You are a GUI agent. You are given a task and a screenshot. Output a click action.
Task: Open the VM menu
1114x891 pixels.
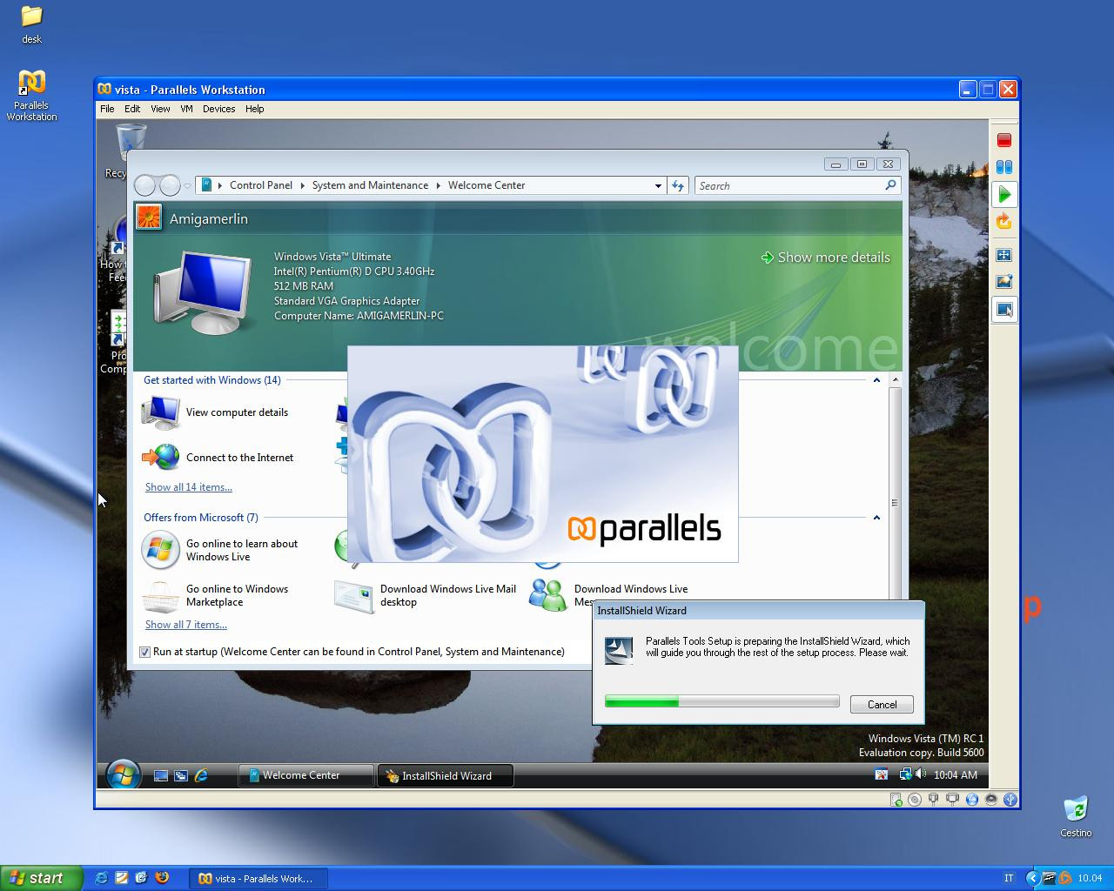tap(186, 109)
